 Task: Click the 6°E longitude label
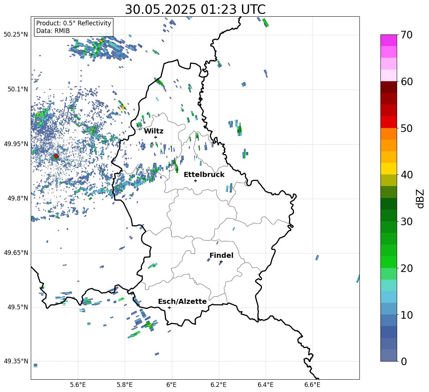[171, 385]
